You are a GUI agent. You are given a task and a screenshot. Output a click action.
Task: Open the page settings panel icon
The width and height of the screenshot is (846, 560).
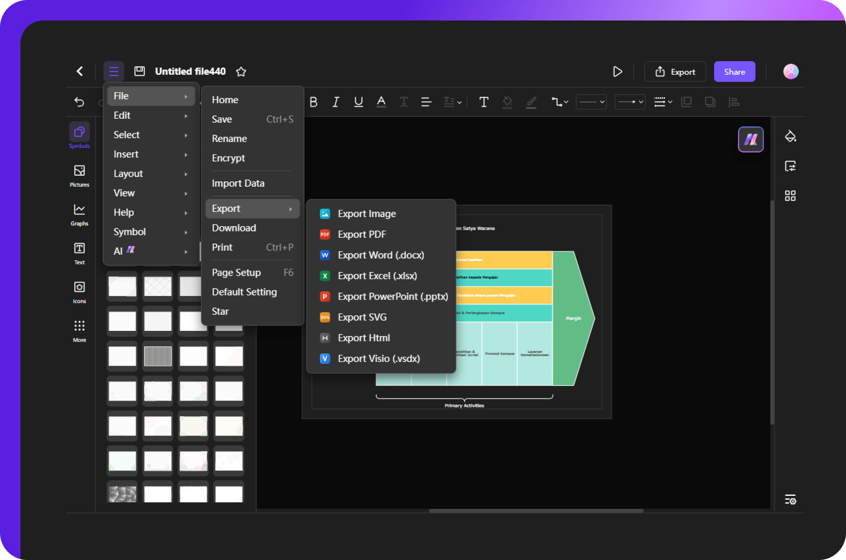point(790,166)
